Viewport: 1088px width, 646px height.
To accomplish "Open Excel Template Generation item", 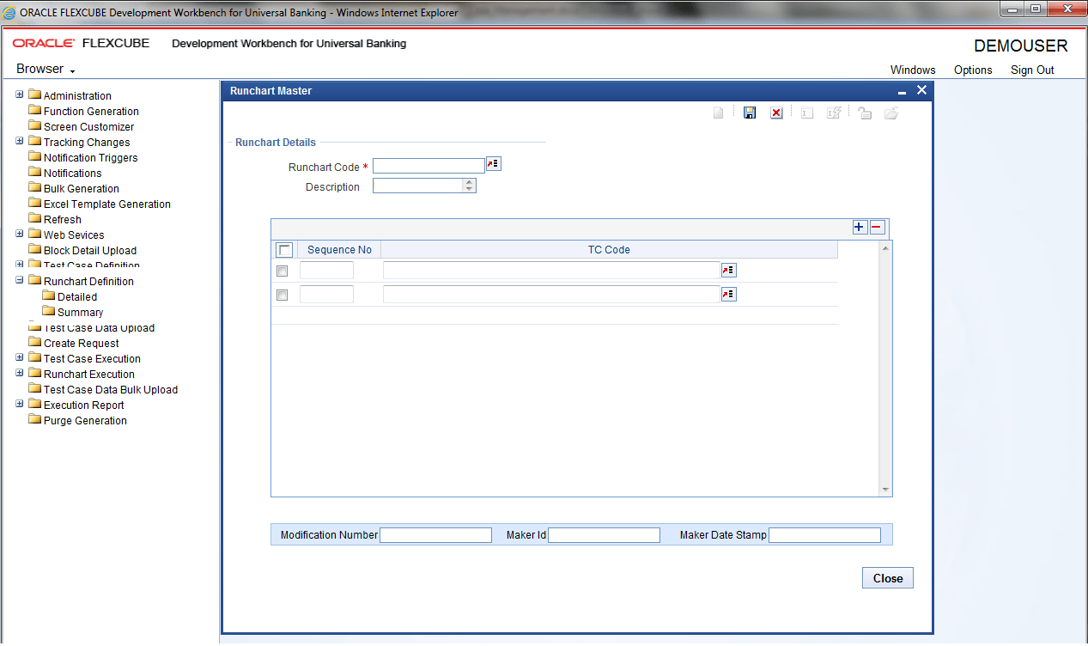I will (x=107, y=204).
